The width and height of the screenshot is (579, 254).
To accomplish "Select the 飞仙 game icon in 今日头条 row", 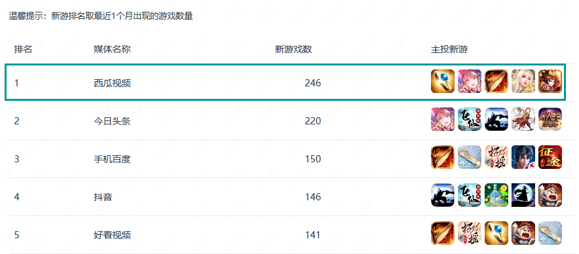I will [470, 119].
